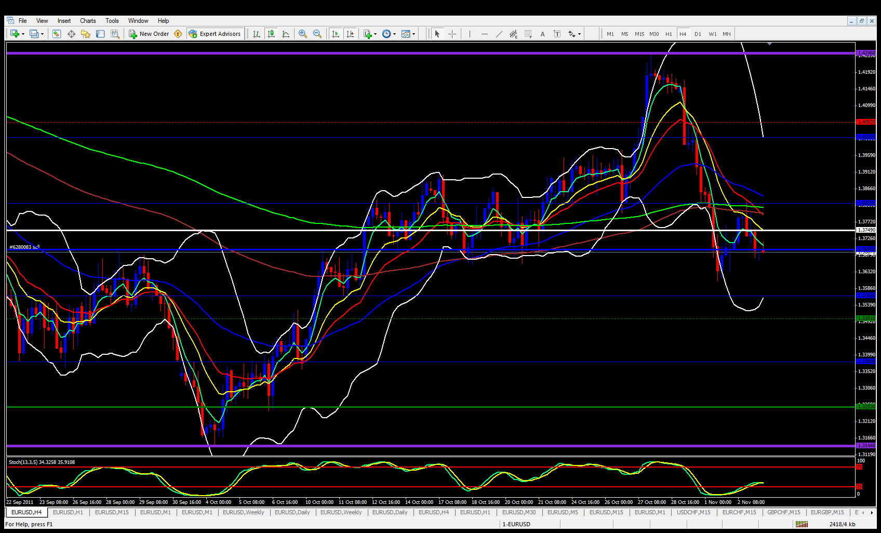Zoom in on the chart

coord(303,34)
